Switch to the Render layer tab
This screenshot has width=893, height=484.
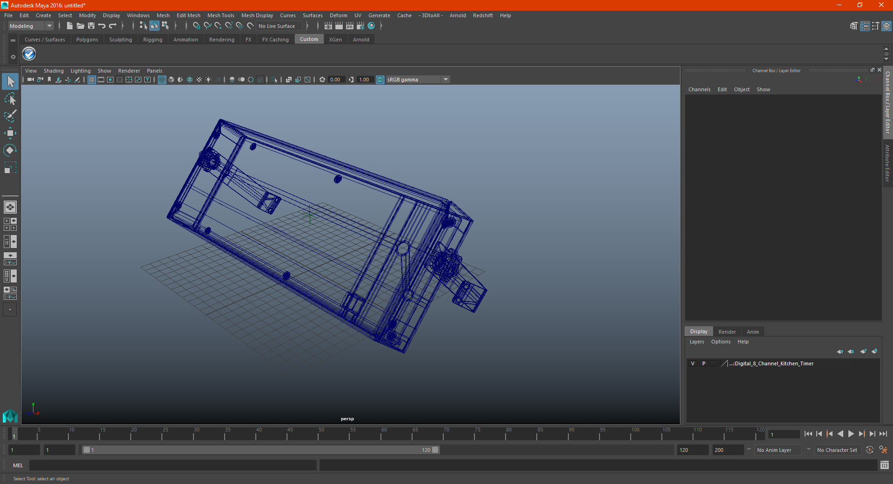pos(727,332)
